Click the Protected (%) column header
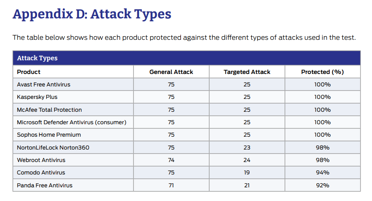The width and height of the screenshot is (372, 201). [x=322, y=72]
